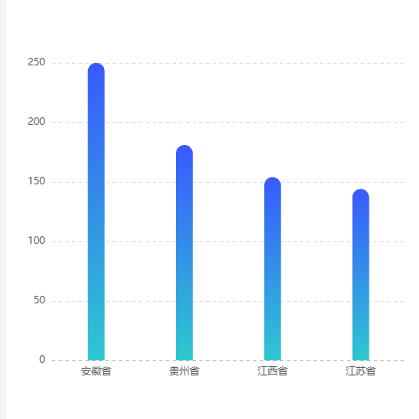
Task: Click the 贵州省 bar in the chart
Action: [x=184, y=253]
